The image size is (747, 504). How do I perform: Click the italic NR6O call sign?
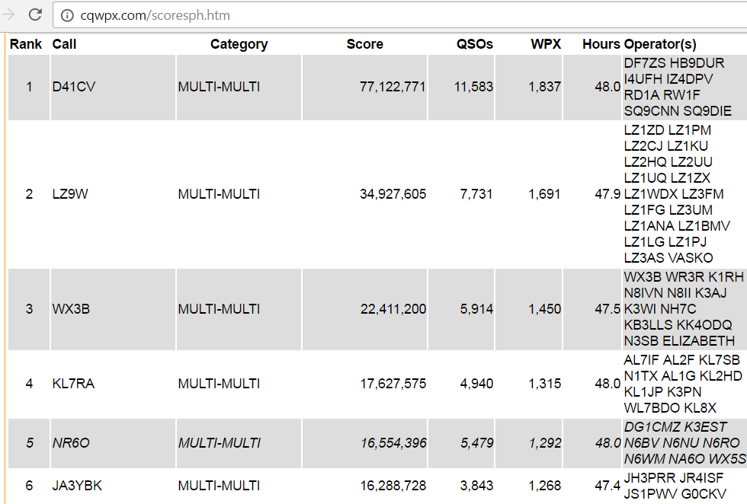[x=72, y=443]
